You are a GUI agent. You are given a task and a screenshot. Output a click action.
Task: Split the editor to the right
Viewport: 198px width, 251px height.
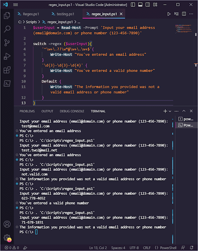click(184, 14)
